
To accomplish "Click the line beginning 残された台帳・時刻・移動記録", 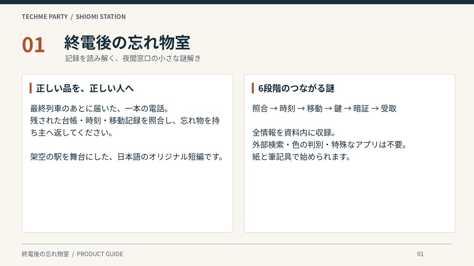I will pos(125,121).
